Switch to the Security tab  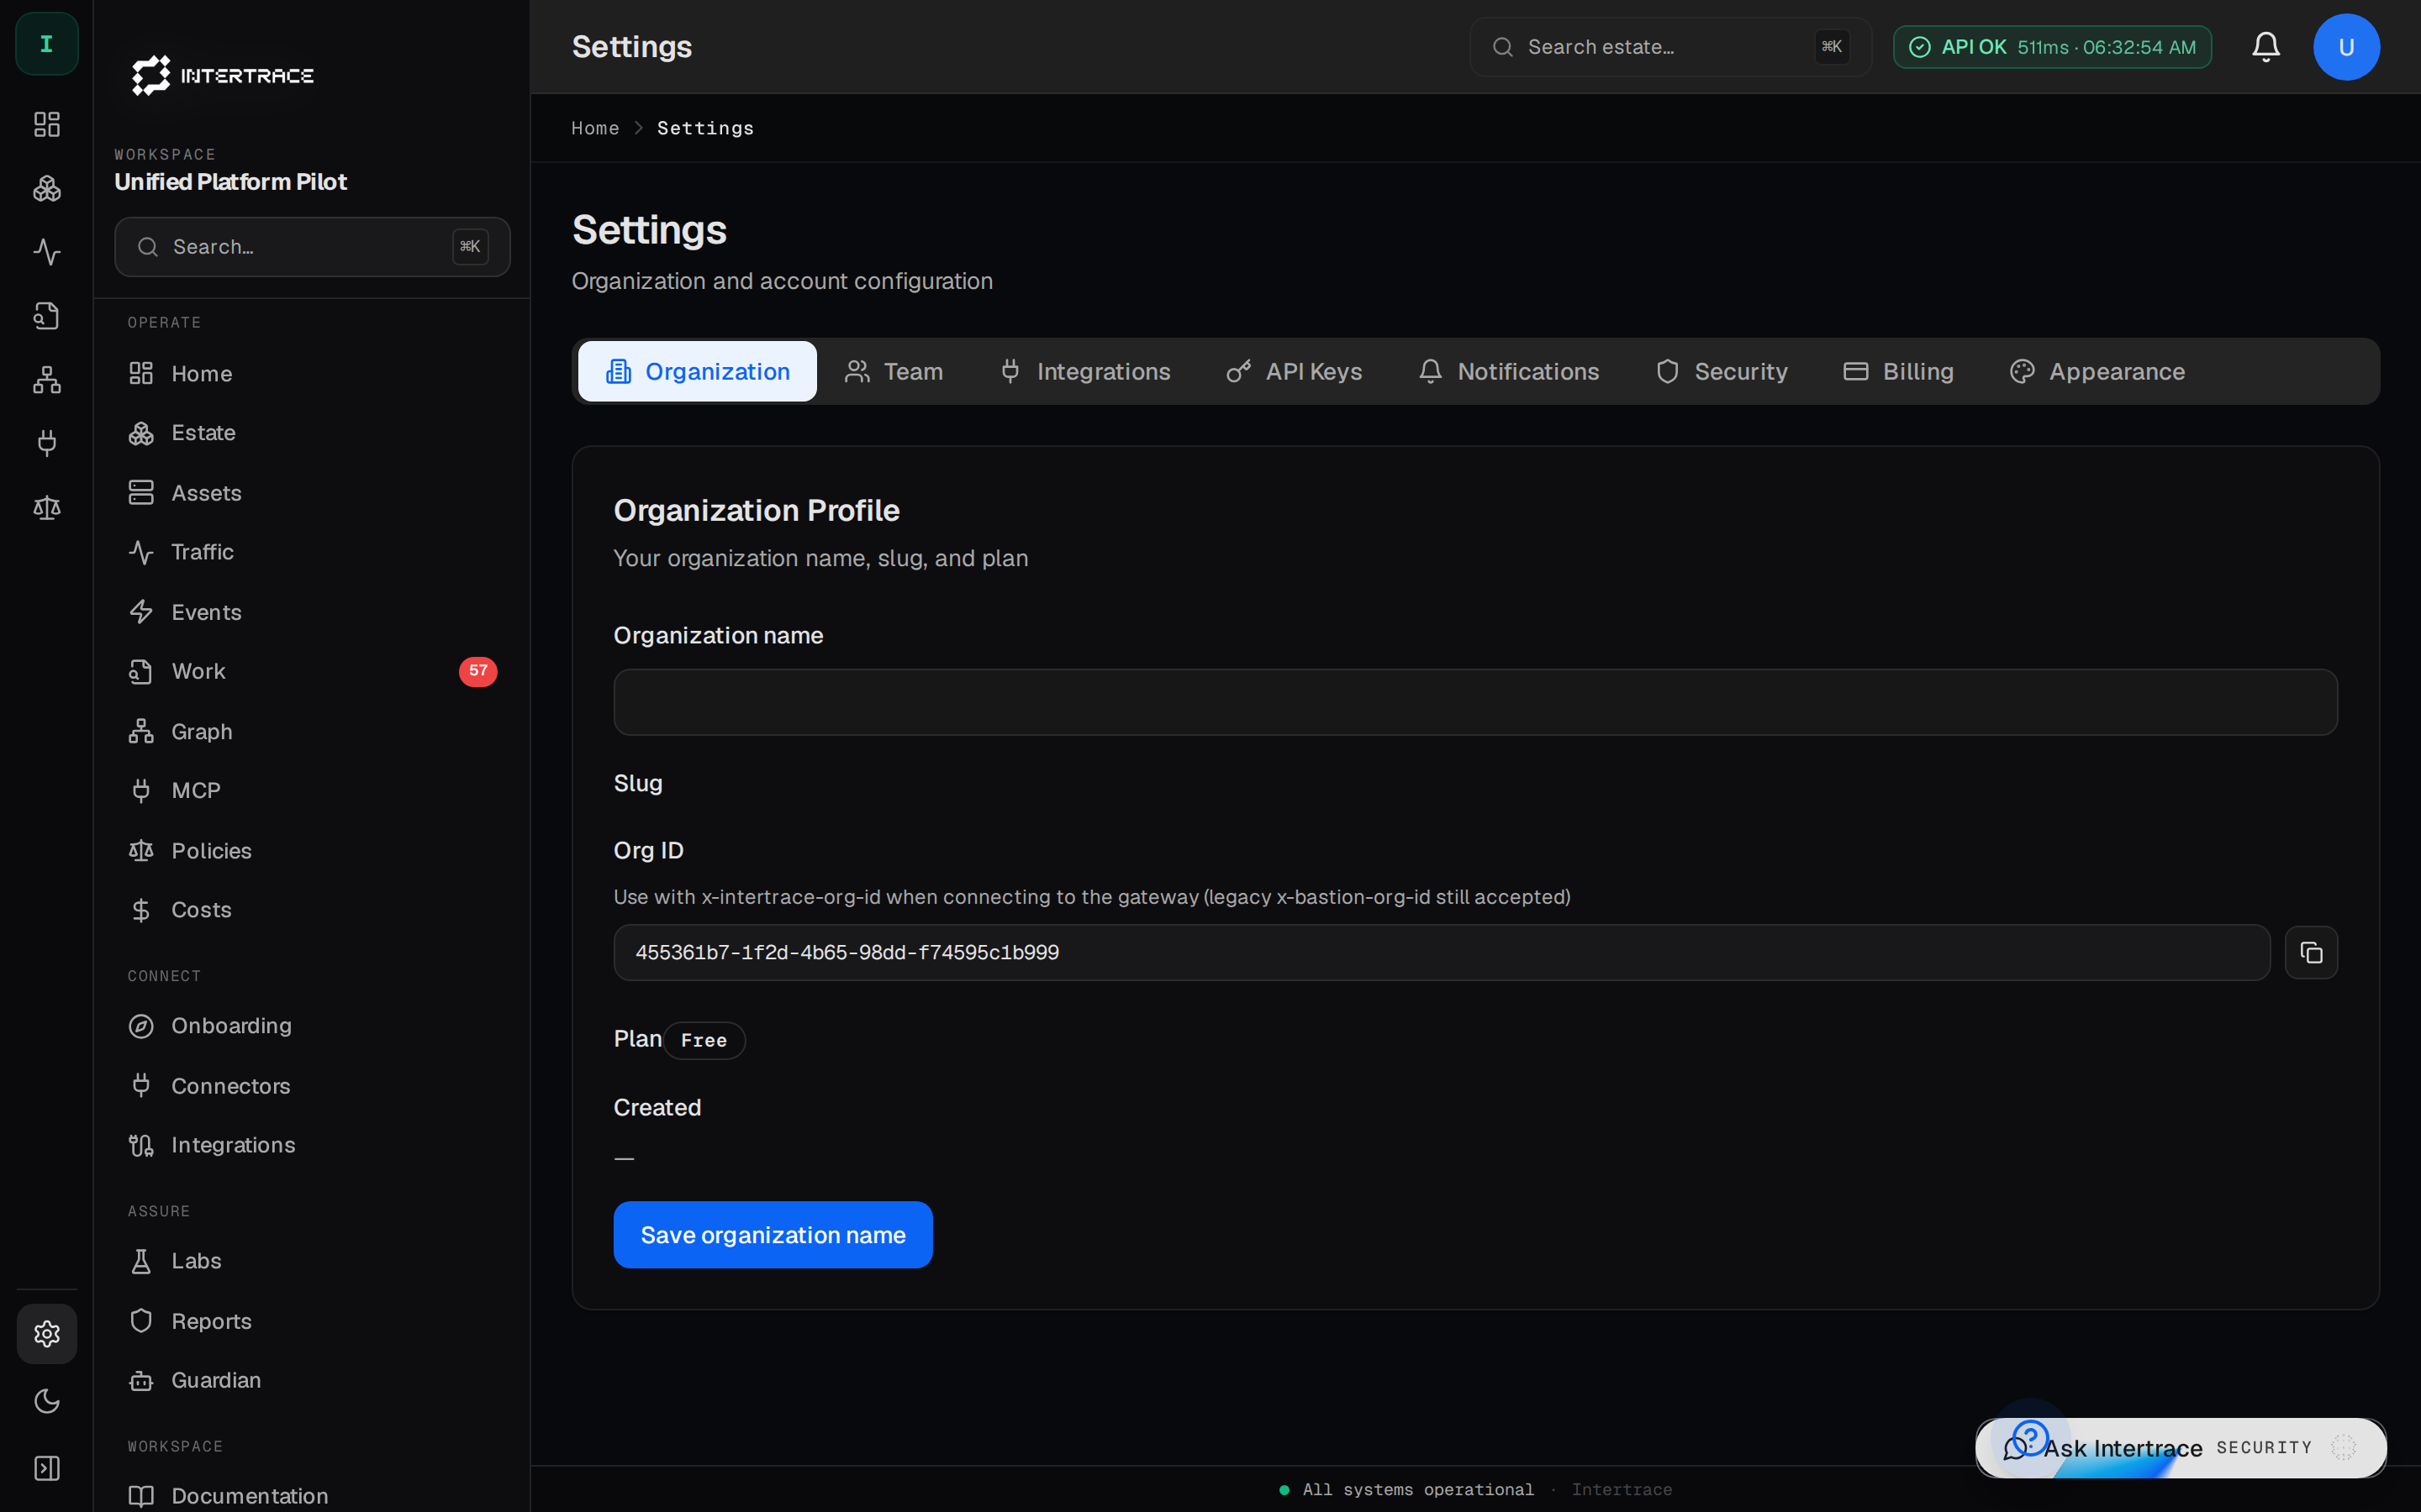point(1722,371)
